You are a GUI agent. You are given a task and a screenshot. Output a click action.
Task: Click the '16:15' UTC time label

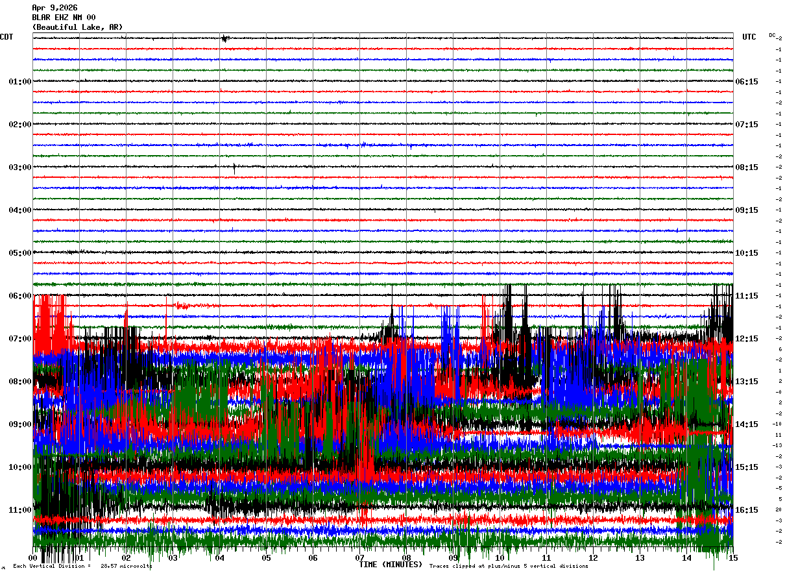tap(747, 510)
